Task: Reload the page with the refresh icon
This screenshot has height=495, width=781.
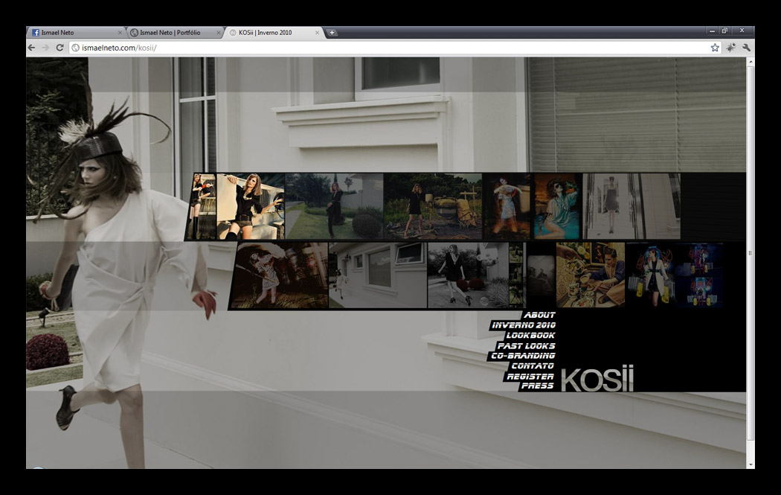Action: [60, 48]
